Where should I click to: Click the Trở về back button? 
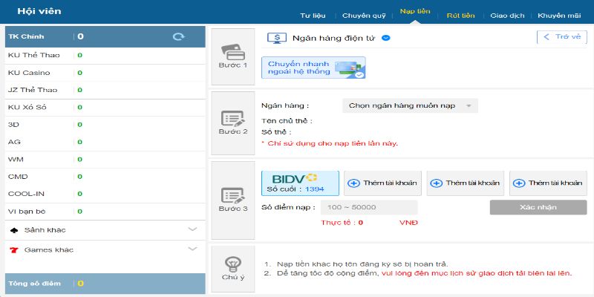coord(562,37)
